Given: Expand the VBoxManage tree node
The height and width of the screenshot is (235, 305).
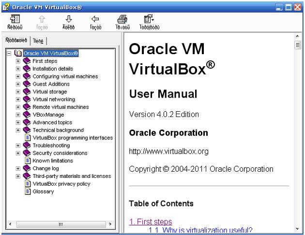Looking at the screenshot, I should click(x=18, y=115).
